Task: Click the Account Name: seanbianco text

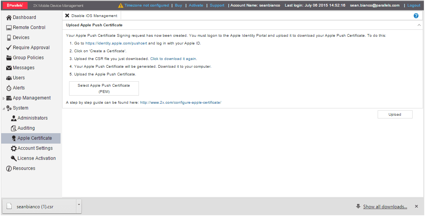Action: [x=255, y=5]
